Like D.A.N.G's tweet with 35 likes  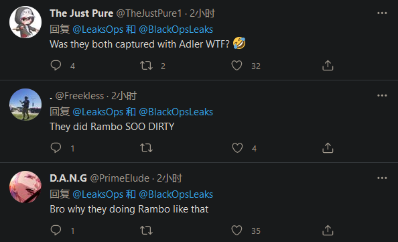point(237,231)
